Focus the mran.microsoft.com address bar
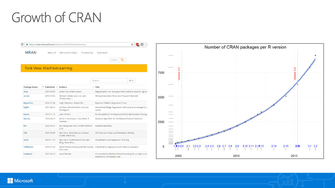Screen dimensions: 335x188 click(79, 44)
